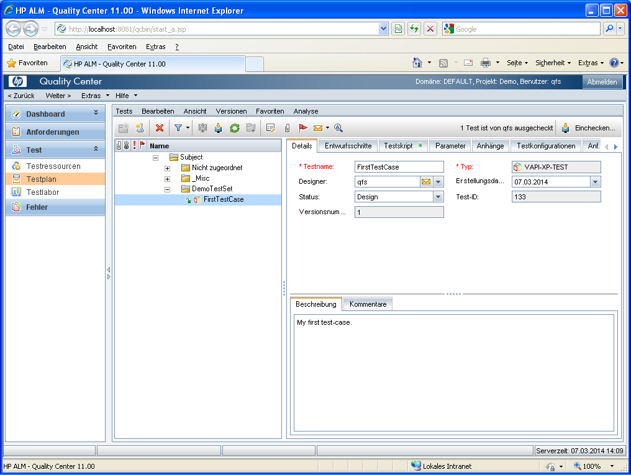Click the text search magnifier icon
Viewport: 631px width, 475px height.
tap(338, 128)
